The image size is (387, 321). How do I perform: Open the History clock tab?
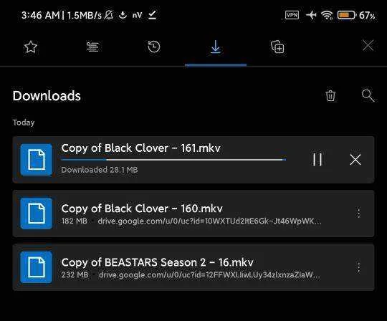click(154, 47)
